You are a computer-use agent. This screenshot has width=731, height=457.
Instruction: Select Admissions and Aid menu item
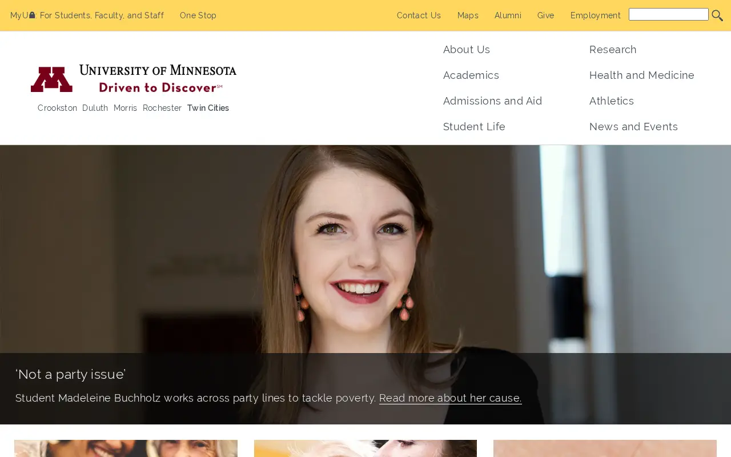[492, 101]
